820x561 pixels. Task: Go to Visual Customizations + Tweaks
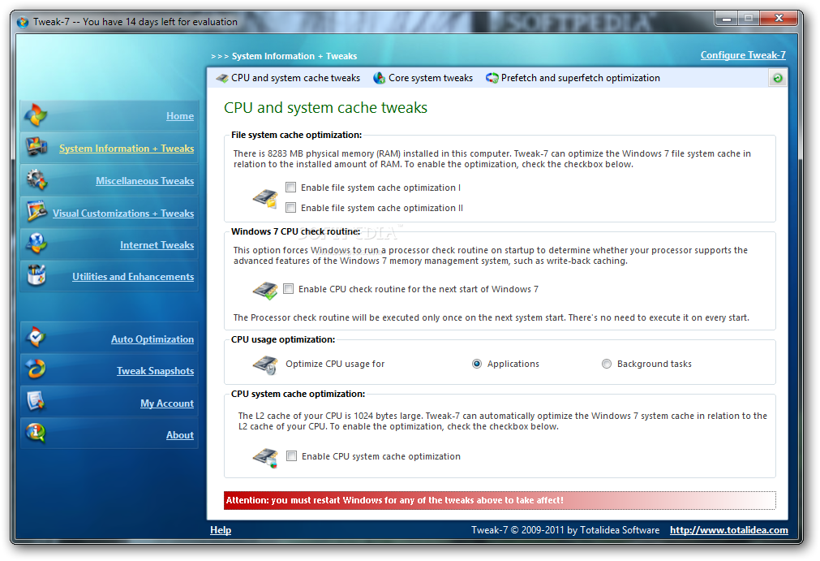pyautogui.click(x=123, y=214)
